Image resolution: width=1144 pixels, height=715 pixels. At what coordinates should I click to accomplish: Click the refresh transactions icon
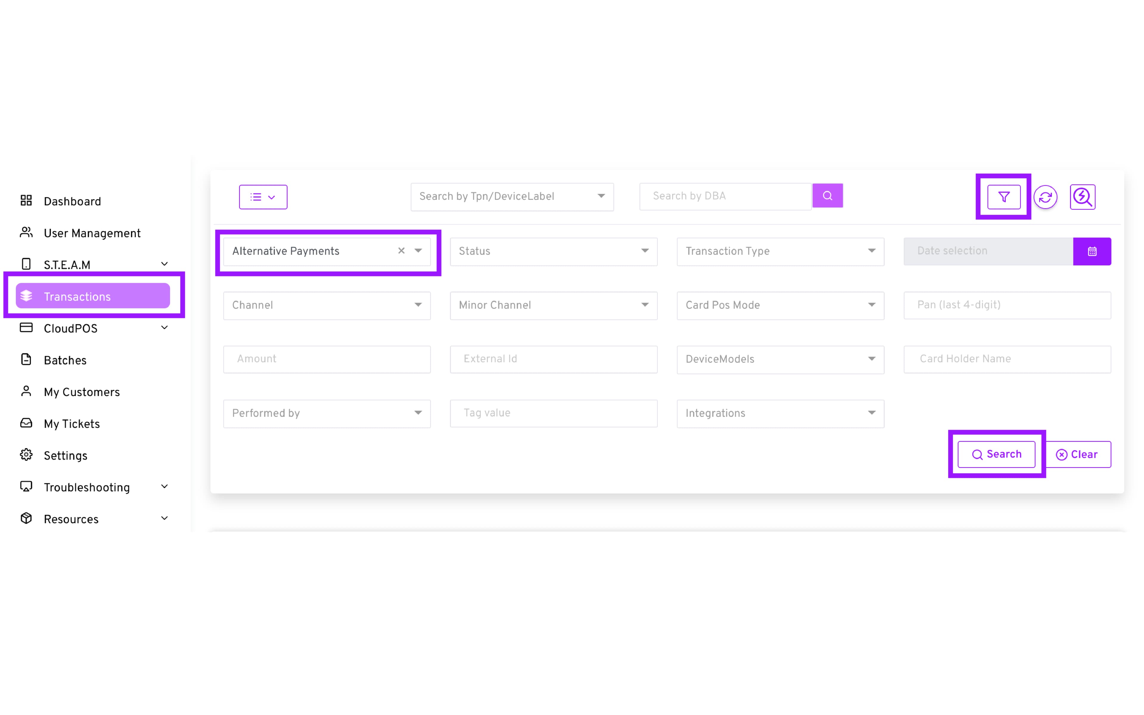[x=1045, y=197]
